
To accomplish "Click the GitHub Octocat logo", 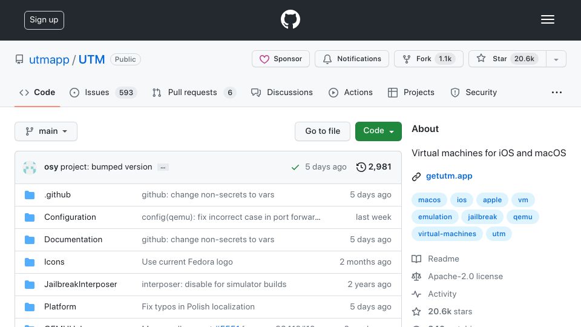I will (290, 19).
